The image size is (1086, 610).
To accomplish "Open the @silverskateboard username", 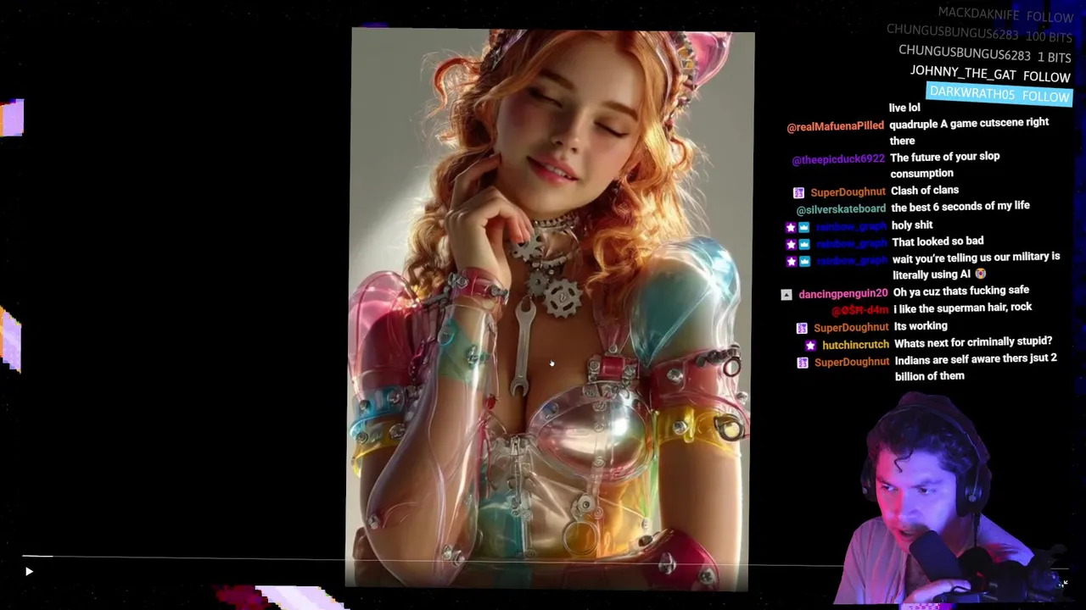I will pyautogui.click(x=841, y=209).
